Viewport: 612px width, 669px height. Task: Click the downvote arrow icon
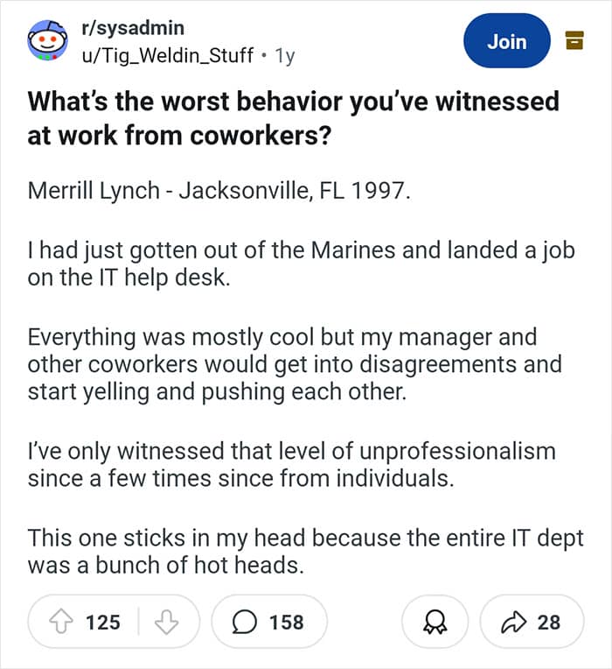(x=166, y=622)
